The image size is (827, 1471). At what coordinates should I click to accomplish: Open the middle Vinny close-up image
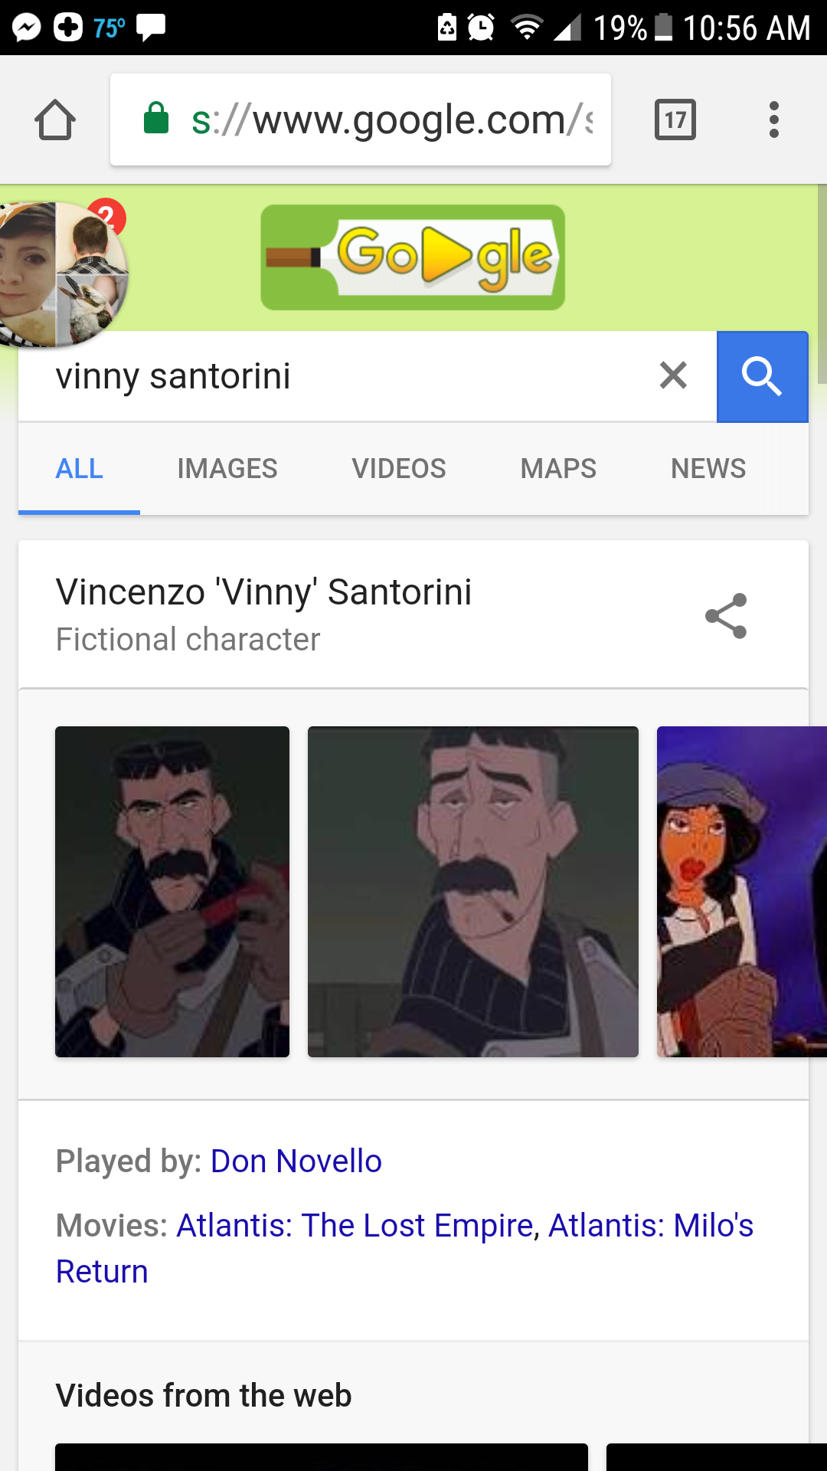(473, 892)
